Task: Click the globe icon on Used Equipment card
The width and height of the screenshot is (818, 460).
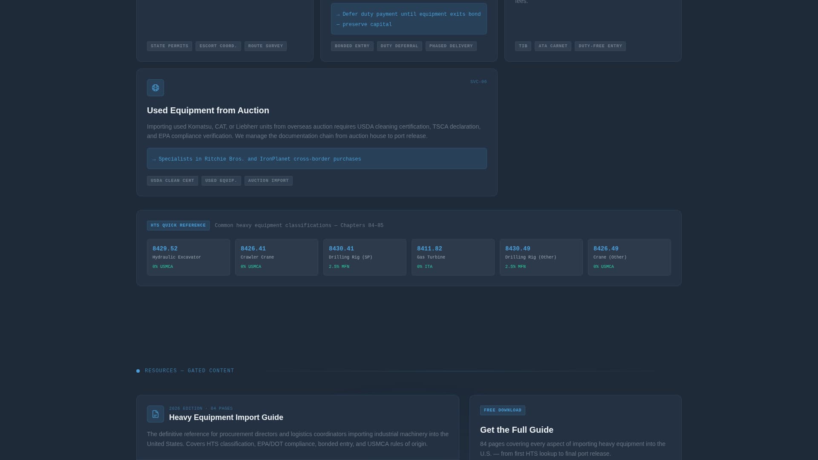Action: tap(155, 88)
